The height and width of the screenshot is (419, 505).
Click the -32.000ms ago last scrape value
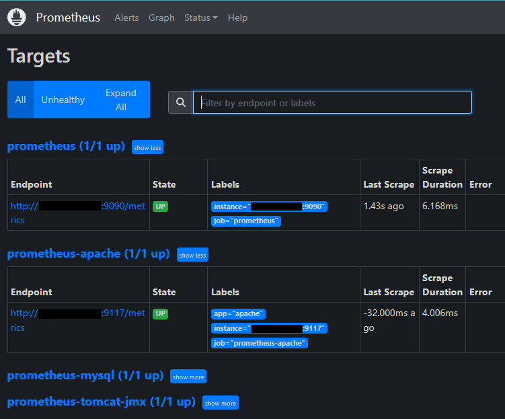tap(389, 320)
